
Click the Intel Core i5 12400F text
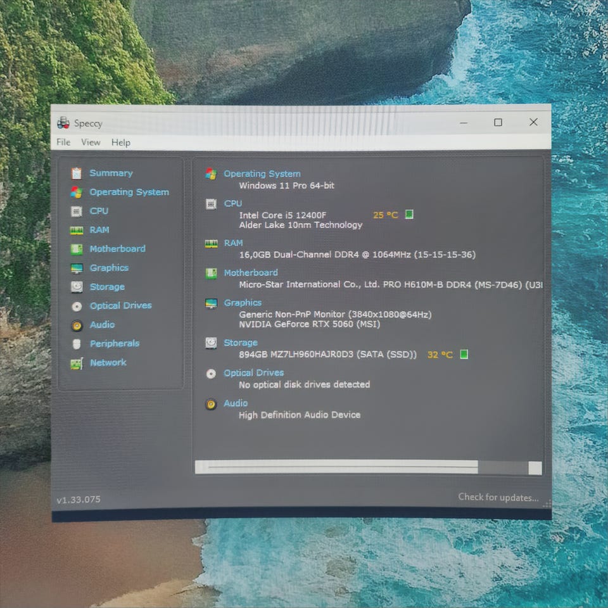click(x=282, y=215)
